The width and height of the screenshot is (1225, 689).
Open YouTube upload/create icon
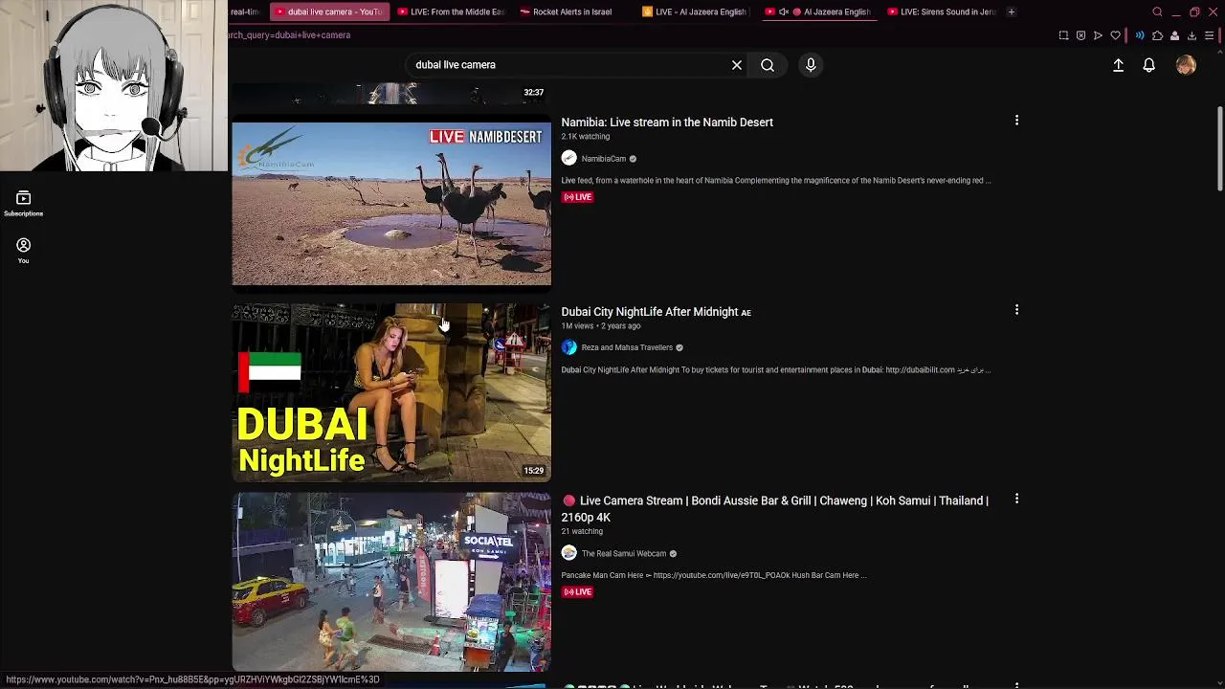[x=1118, y=65]
